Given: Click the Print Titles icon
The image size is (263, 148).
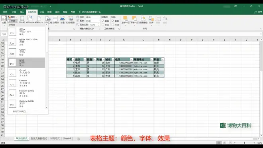Looking at the screenshot, I should point(70,20).
